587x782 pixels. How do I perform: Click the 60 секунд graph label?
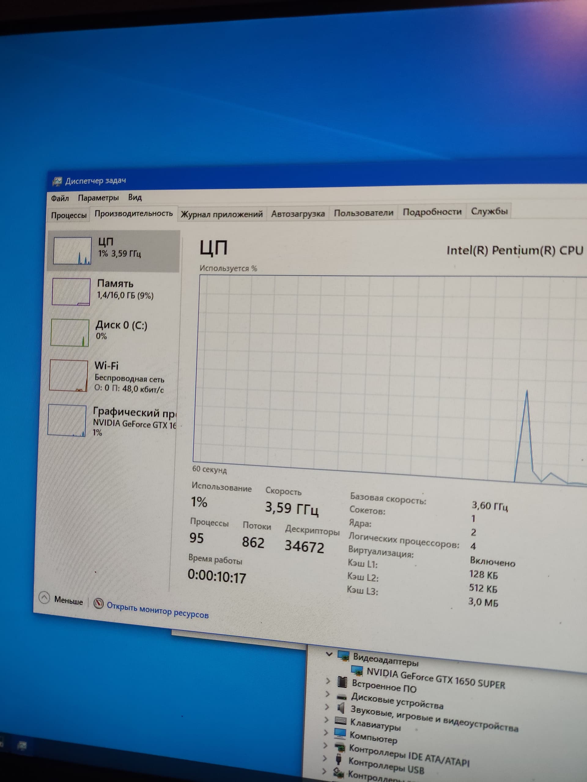tap(209, 469)
